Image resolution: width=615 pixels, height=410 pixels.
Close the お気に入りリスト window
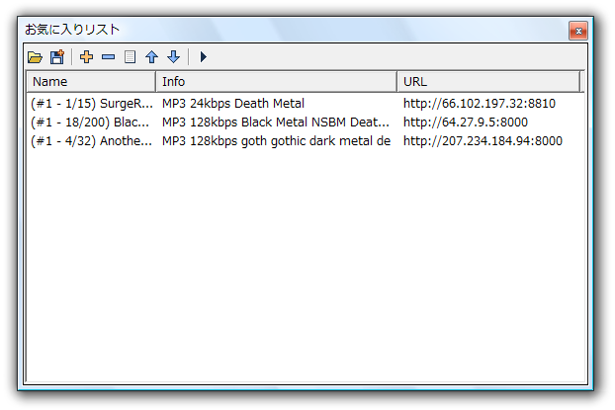tap(578, 31)
